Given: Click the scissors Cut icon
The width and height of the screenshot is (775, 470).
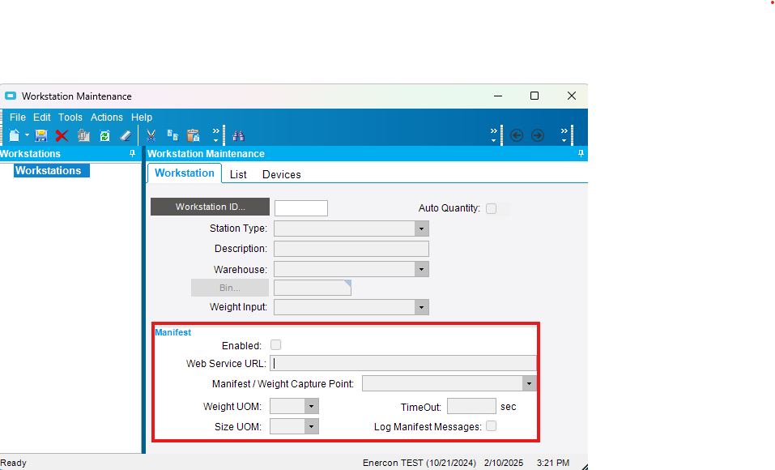Looking at the screenshot, I should tap(151, 135).
